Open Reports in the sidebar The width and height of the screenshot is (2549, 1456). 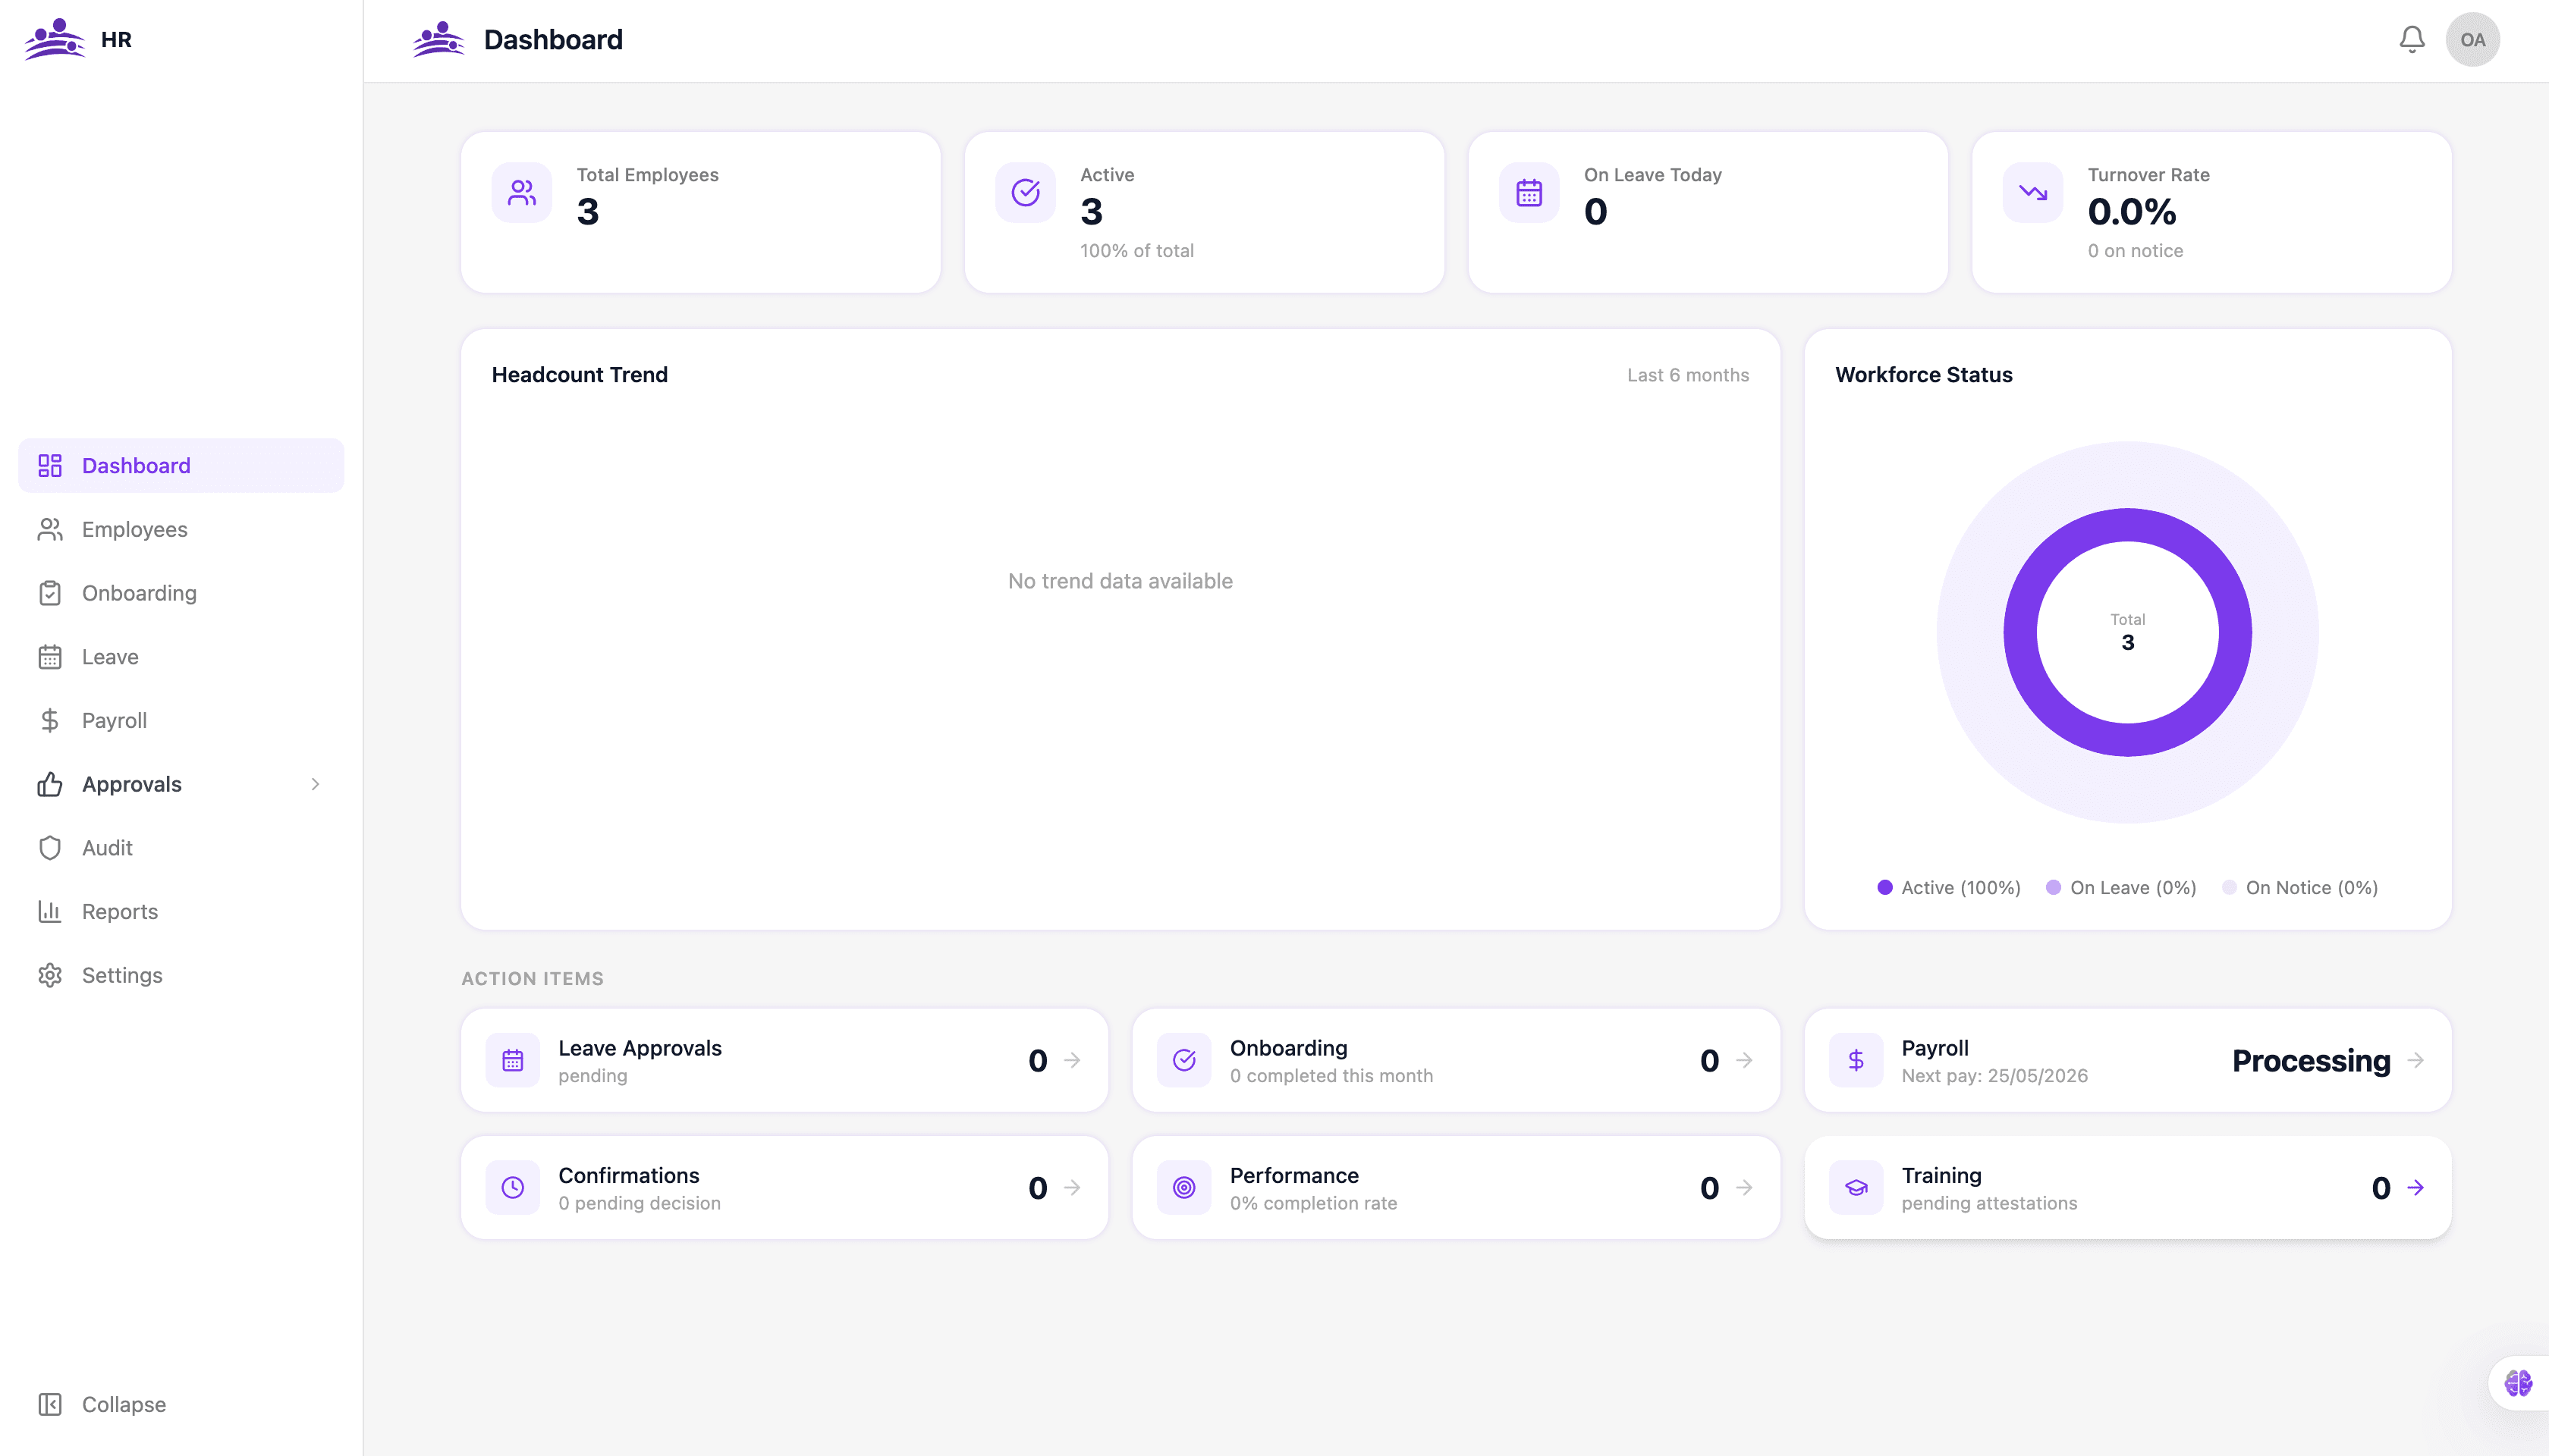[181, 911]
